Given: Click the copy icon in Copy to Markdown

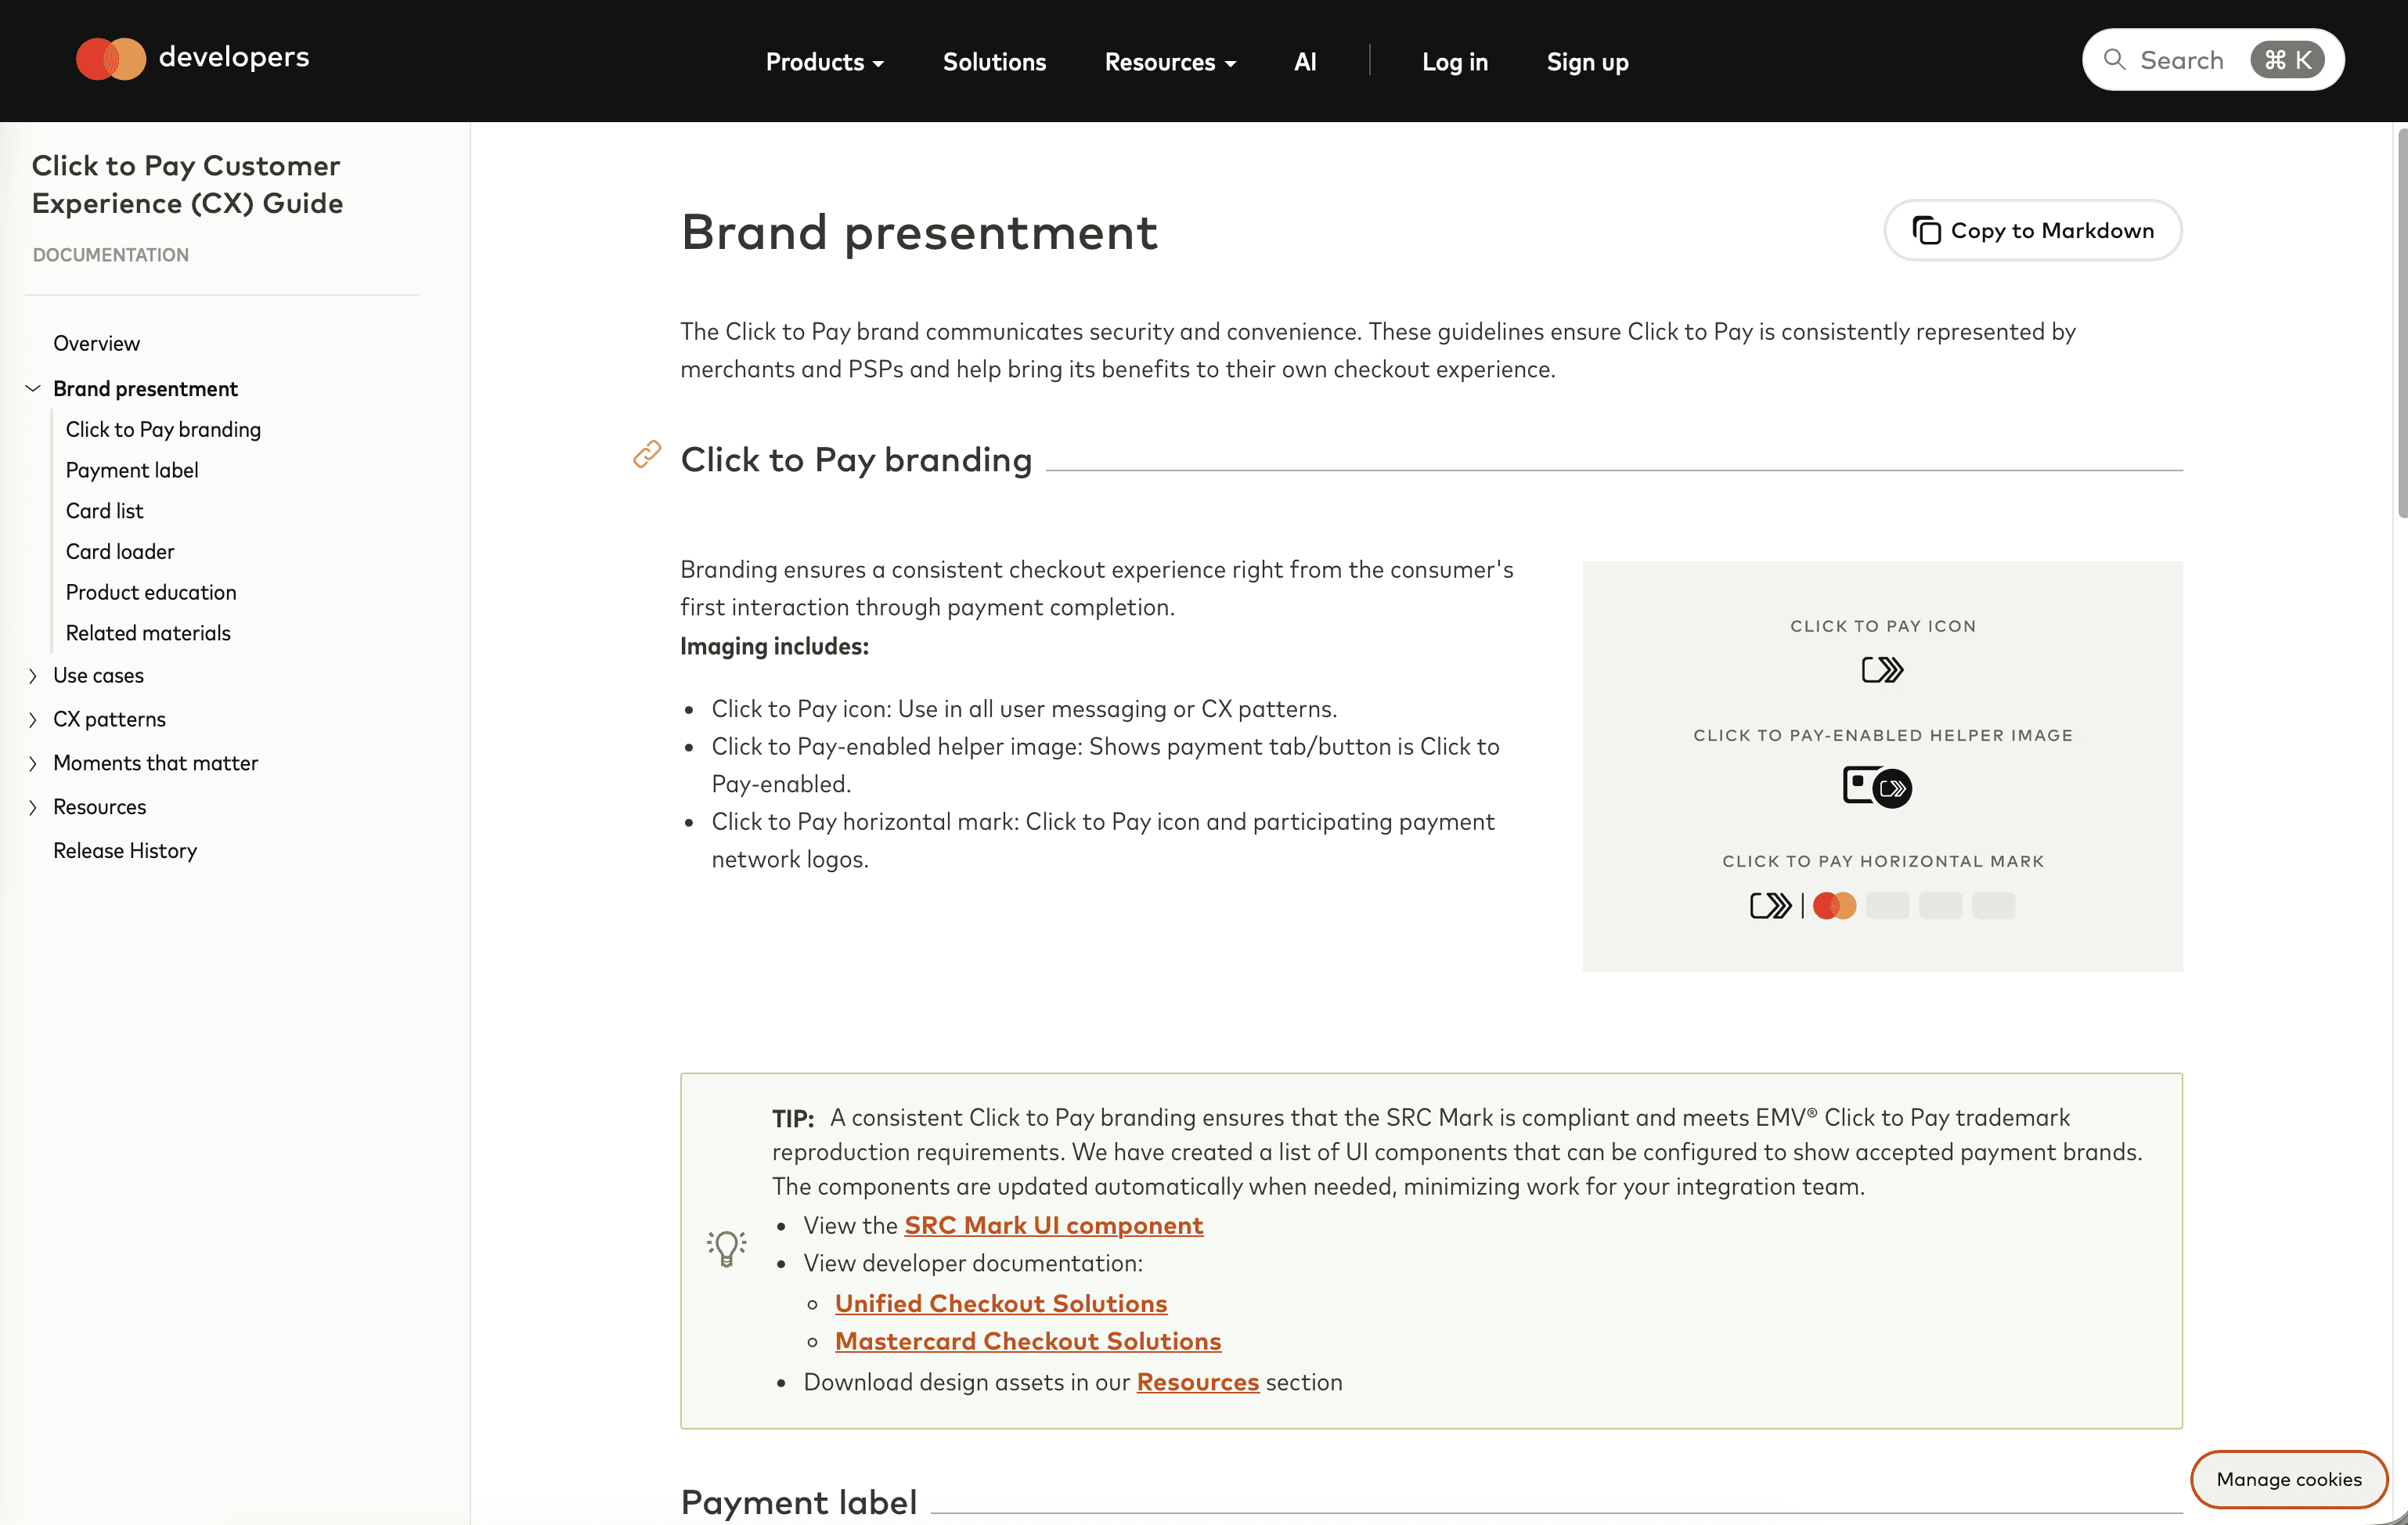Looking at the screenshot, I should (x=1926, y=231).
